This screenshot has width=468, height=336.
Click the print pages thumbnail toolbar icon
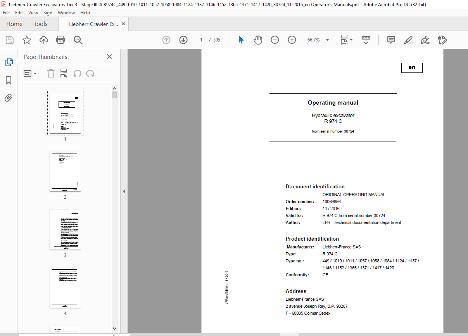tap(64, 73)
